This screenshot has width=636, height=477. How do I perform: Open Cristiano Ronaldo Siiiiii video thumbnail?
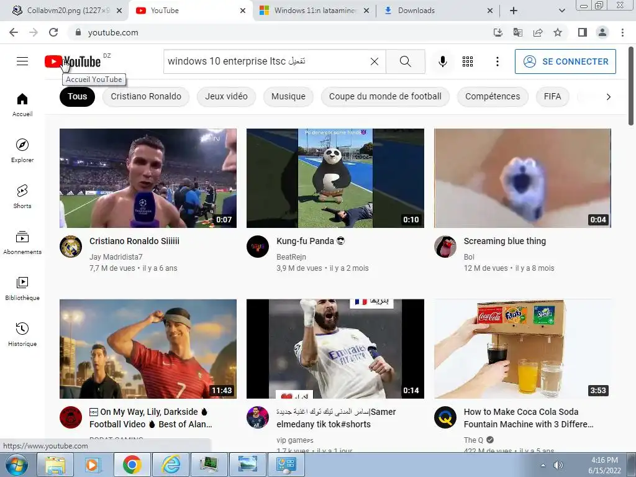[148, 178]
